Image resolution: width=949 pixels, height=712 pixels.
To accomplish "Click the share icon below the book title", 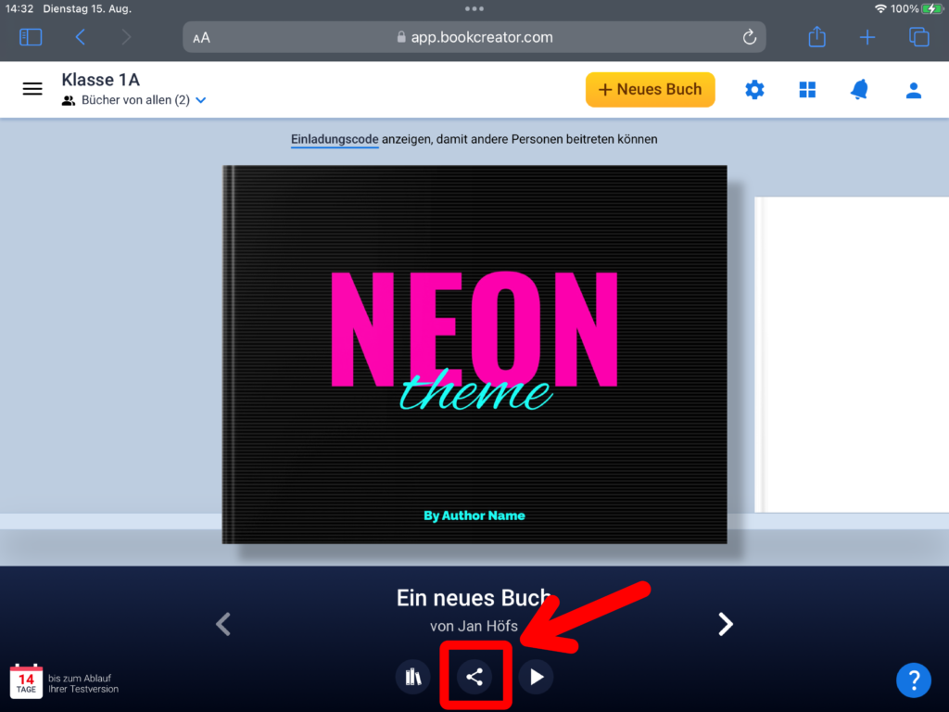I will [474, 677].
